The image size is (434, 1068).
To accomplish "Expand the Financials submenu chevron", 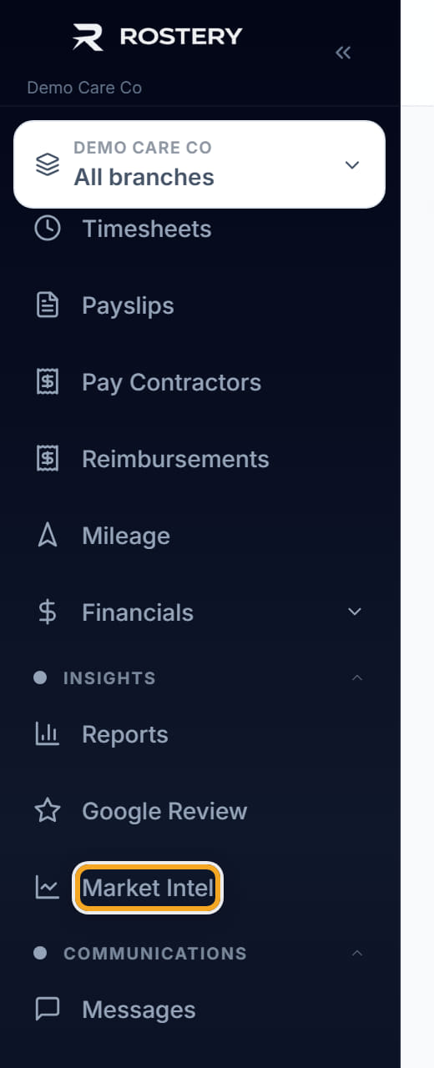I will 355,612.
